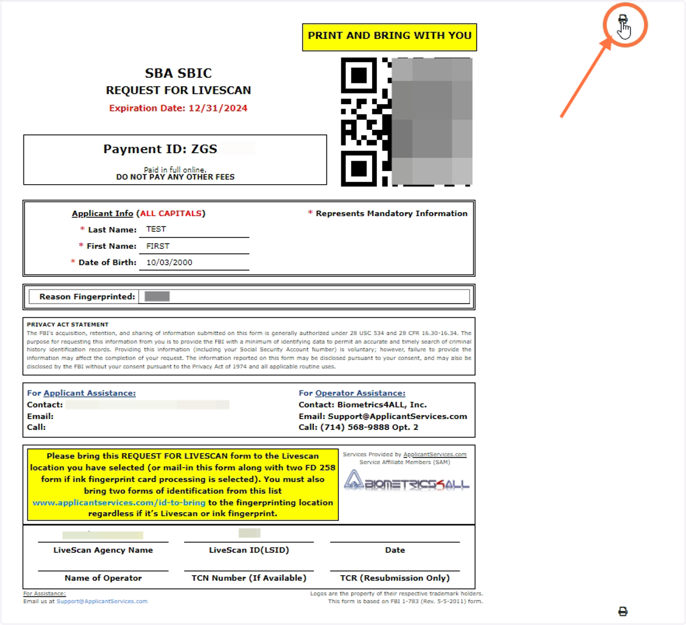Click the Reason Fingerprinted field
Viewport: 686px width, 625px height.
[304, 296]
